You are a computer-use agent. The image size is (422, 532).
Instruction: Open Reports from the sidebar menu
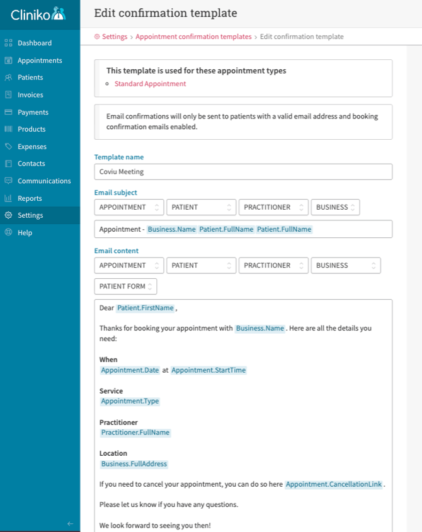[30, 198]
